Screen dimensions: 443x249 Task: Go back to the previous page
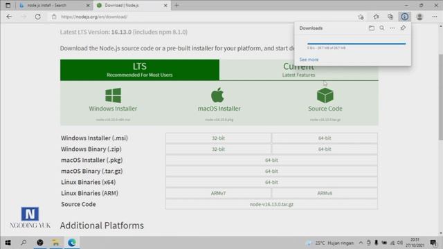pyautogui.click(x=9, y=17)
